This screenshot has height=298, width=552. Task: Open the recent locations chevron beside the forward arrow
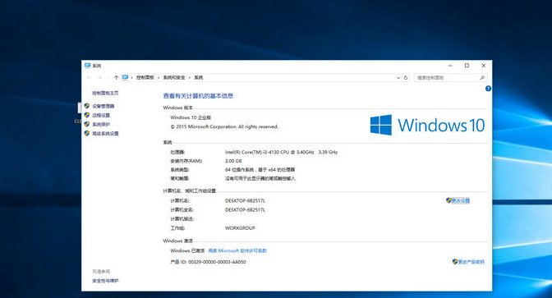[x=108, y=77]
